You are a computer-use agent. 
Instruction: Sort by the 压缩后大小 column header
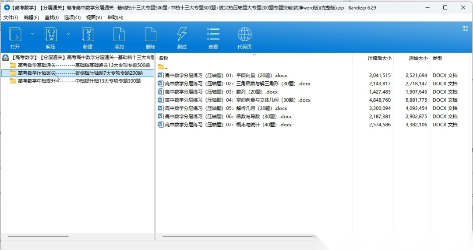pyautogui.click(x=379, y=58)
